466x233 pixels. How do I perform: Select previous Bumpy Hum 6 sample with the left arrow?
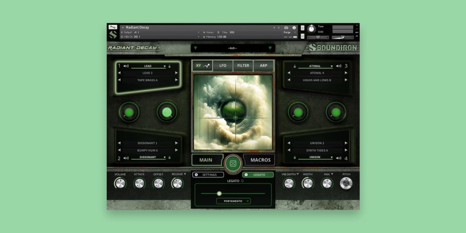pos(119,150)
